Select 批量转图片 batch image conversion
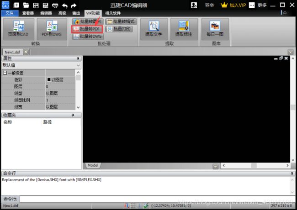This screenshot has width=297, height=210. (x=88, y=21)
